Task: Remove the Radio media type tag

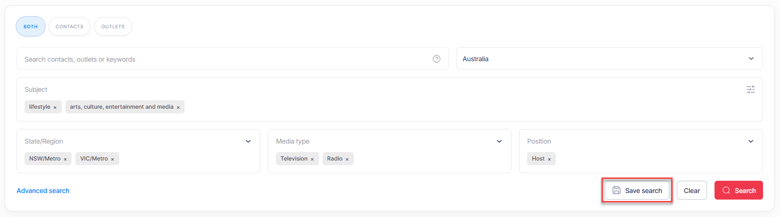Action: (347, 159)
